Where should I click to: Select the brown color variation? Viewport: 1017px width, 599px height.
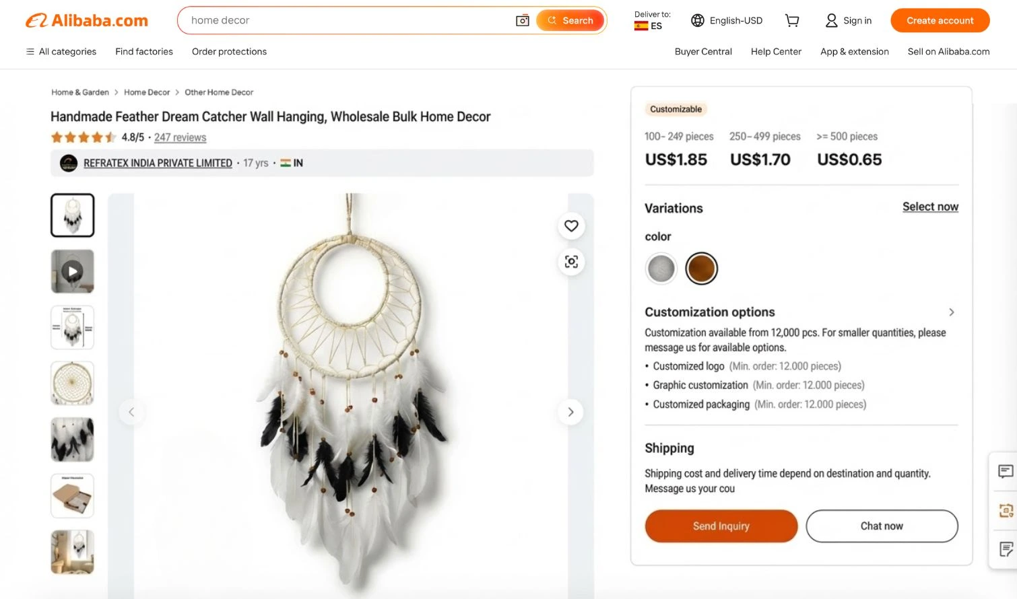(701, 269)
